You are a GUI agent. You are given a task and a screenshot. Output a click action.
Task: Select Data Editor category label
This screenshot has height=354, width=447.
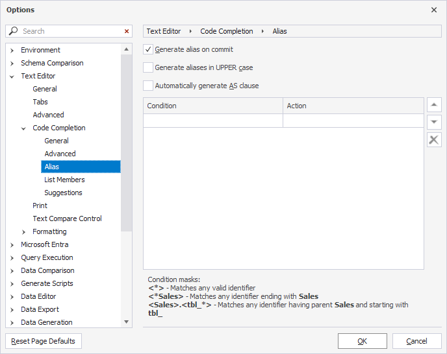[x=38, y=296]
